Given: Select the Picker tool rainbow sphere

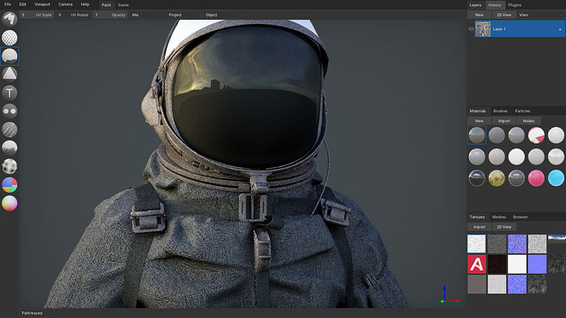Looking at the screenshot, I should [x=9, y=203].
